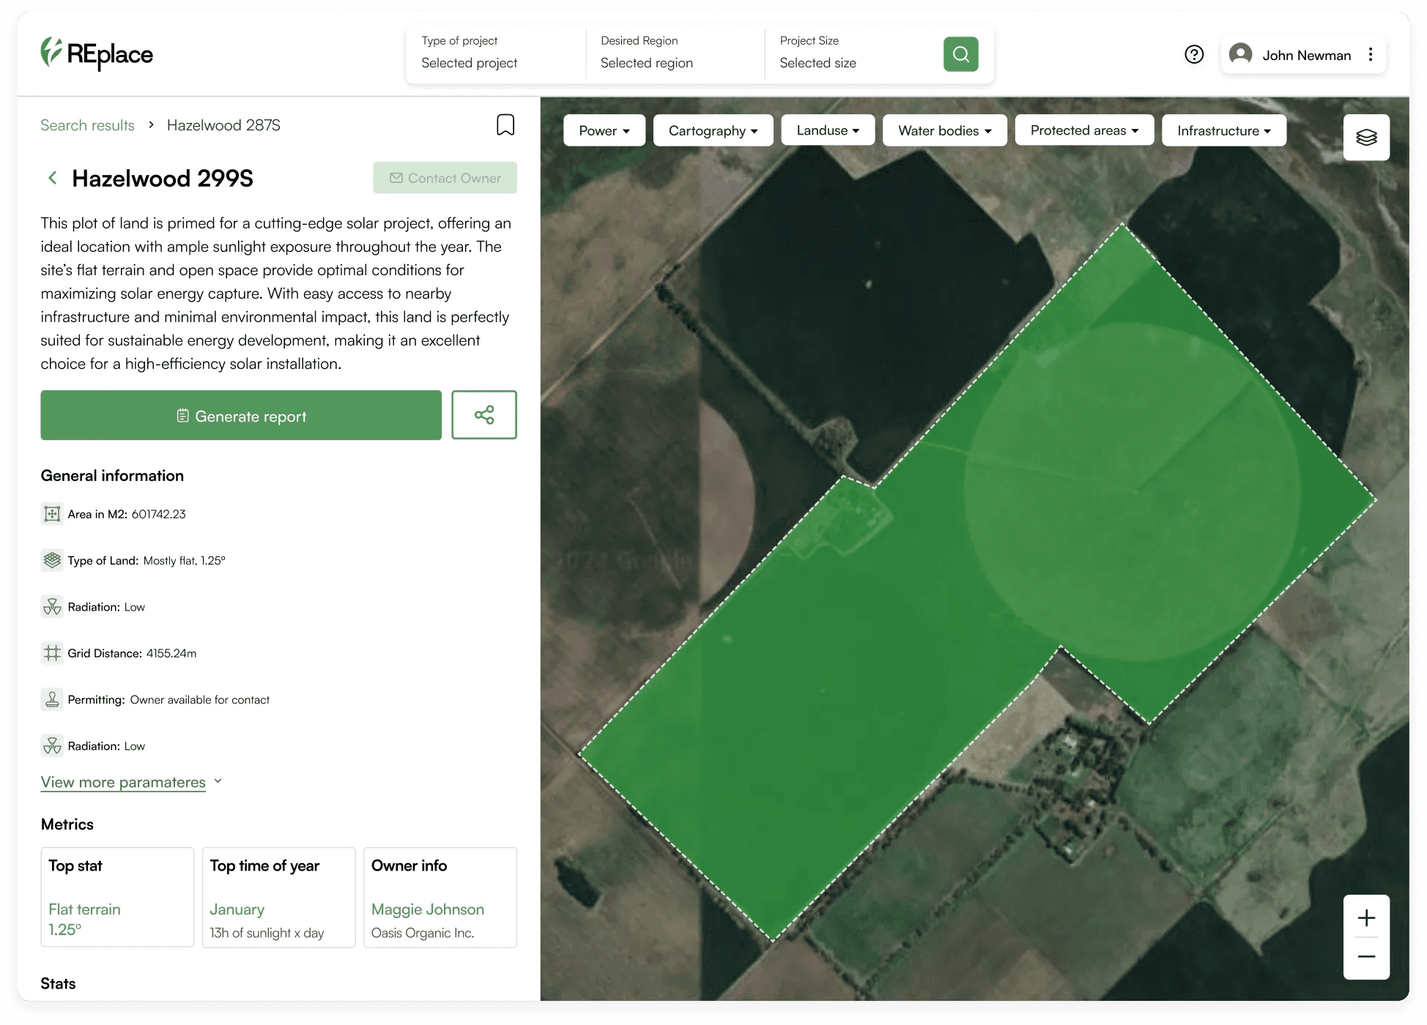
Task: Navigate to Search results breadcrumb
Action: coord(87,125)
